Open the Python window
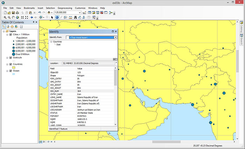This screenshot has height=149, width=245. [106, 13]
